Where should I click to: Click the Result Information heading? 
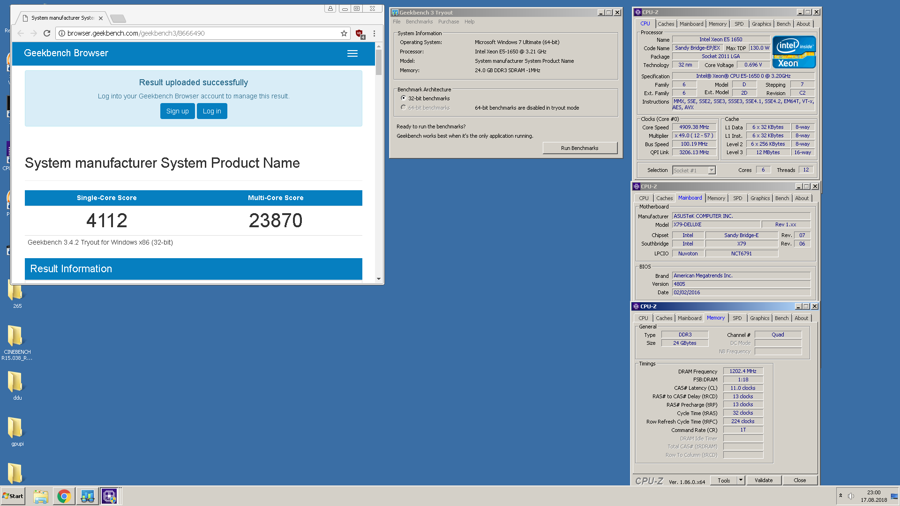click(71, 269)
